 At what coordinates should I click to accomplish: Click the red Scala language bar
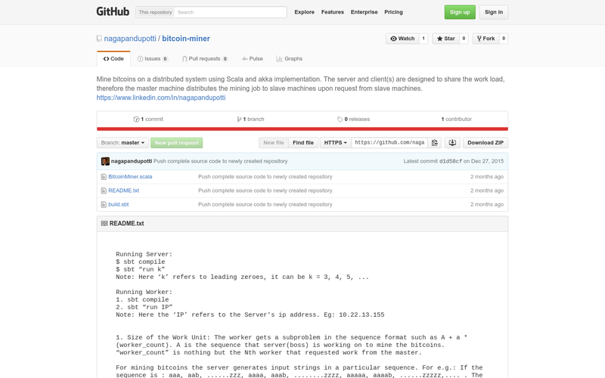302,129
